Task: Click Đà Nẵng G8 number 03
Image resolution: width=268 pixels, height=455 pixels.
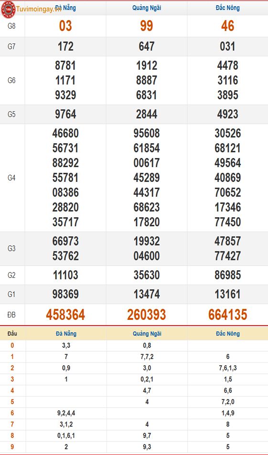Action: (65, 26)
